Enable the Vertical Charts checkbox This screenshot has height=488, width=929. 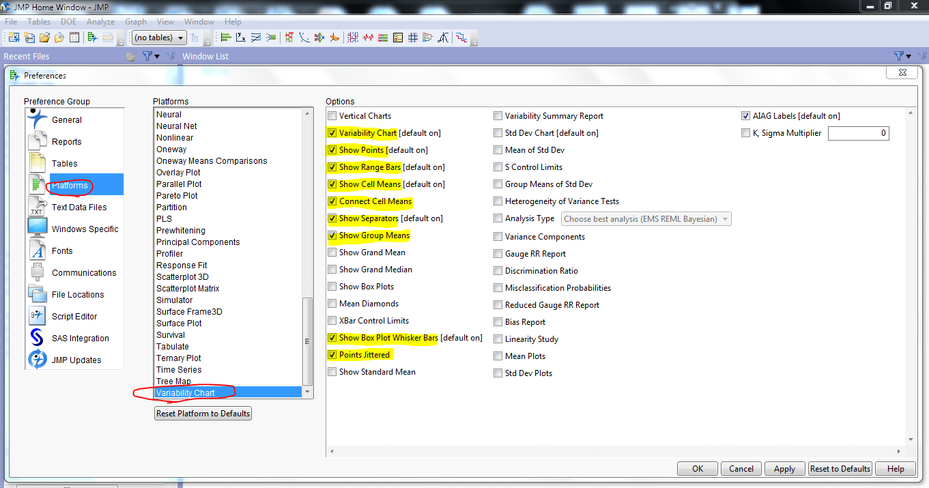point(332,116)
